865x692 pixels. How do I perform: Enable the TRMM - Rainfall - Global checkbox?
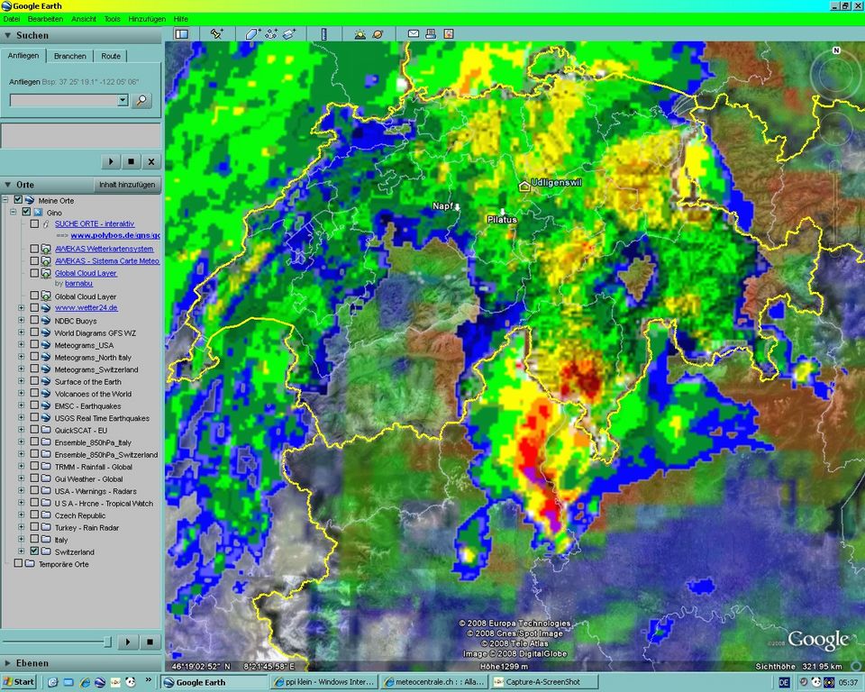click(35, 467)
